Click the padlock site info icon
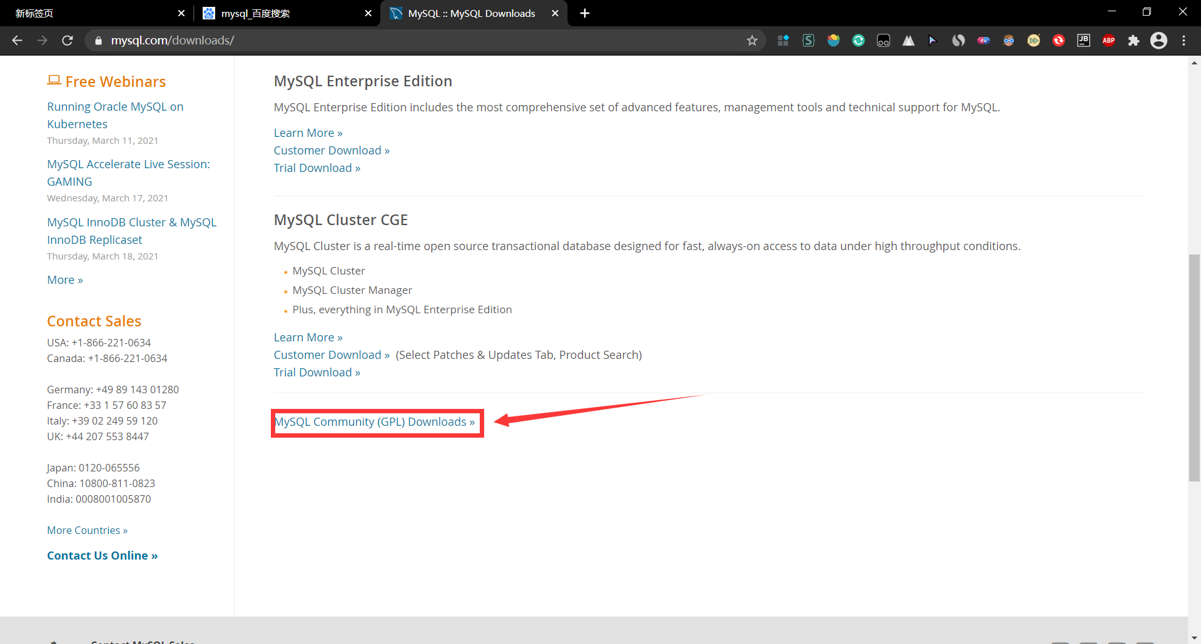Screen dimensions: 1201x644 click(x=98, y=41)
